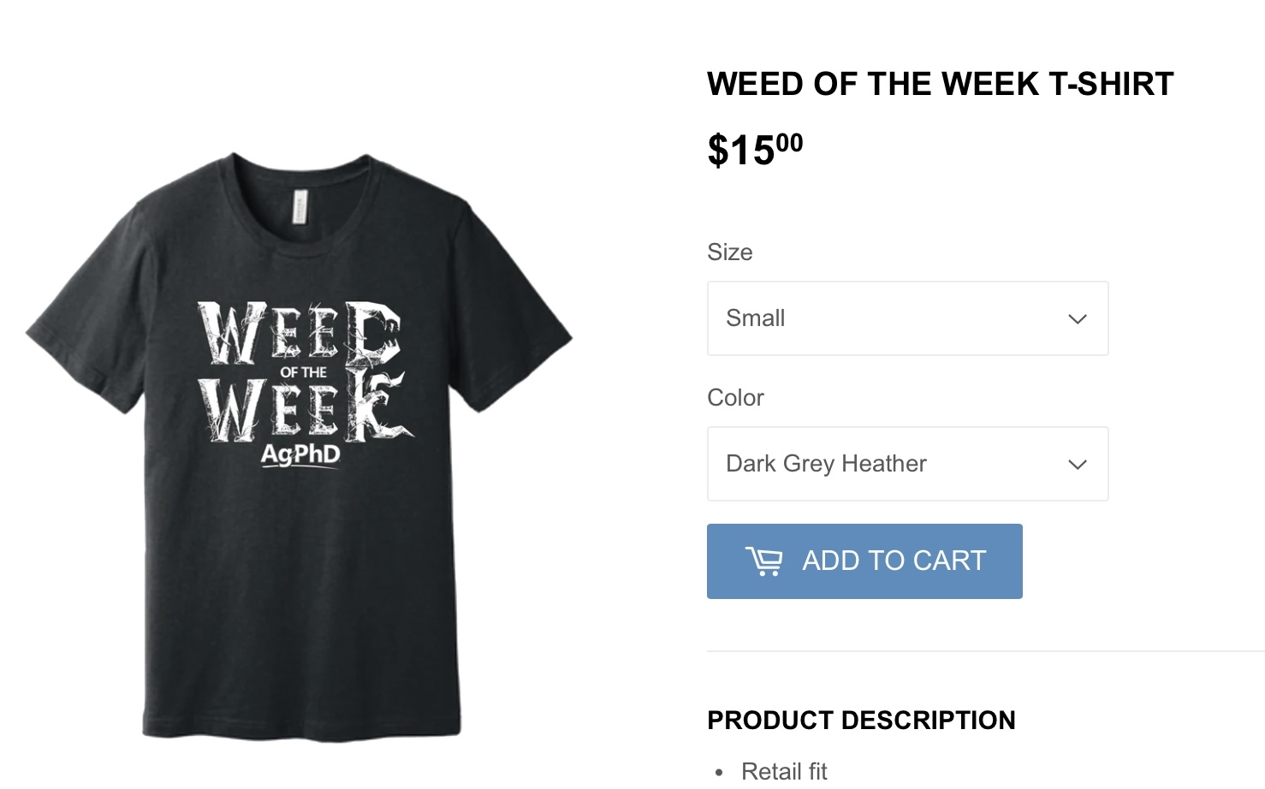Click the neck tag label inside the shirt collar

(x=299, y=208)
